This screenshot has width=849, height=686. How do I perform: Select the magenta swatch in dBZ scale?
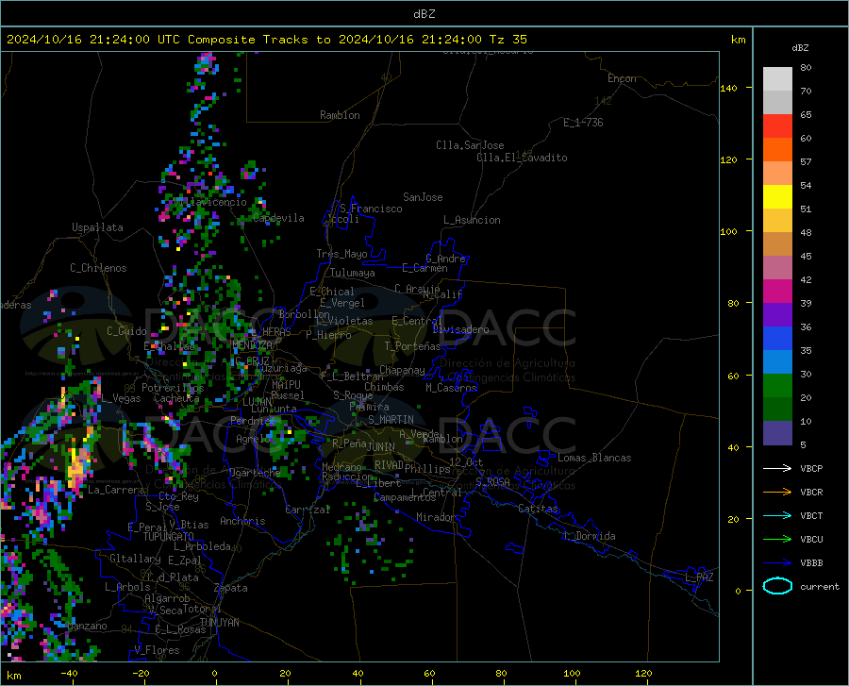point(777,291)
